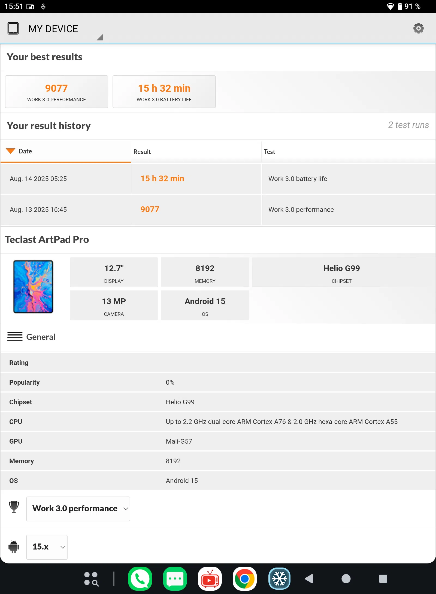Launch the Messages app icon

coord(175,578)
